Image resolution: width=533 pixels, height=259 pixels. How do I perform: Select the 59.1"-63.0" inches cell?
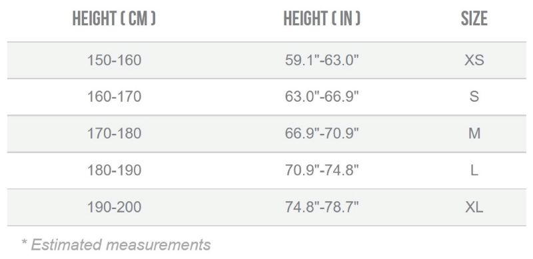tap(322, 60)
